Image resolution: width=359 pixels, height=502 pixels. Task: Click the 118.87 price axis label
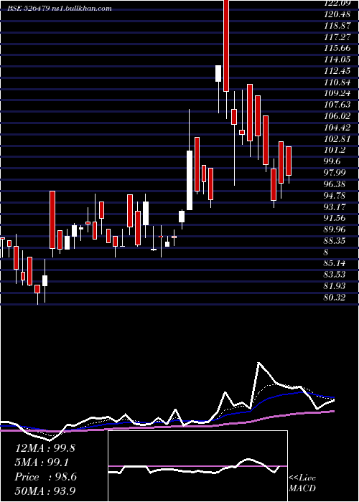pos(336,26)
